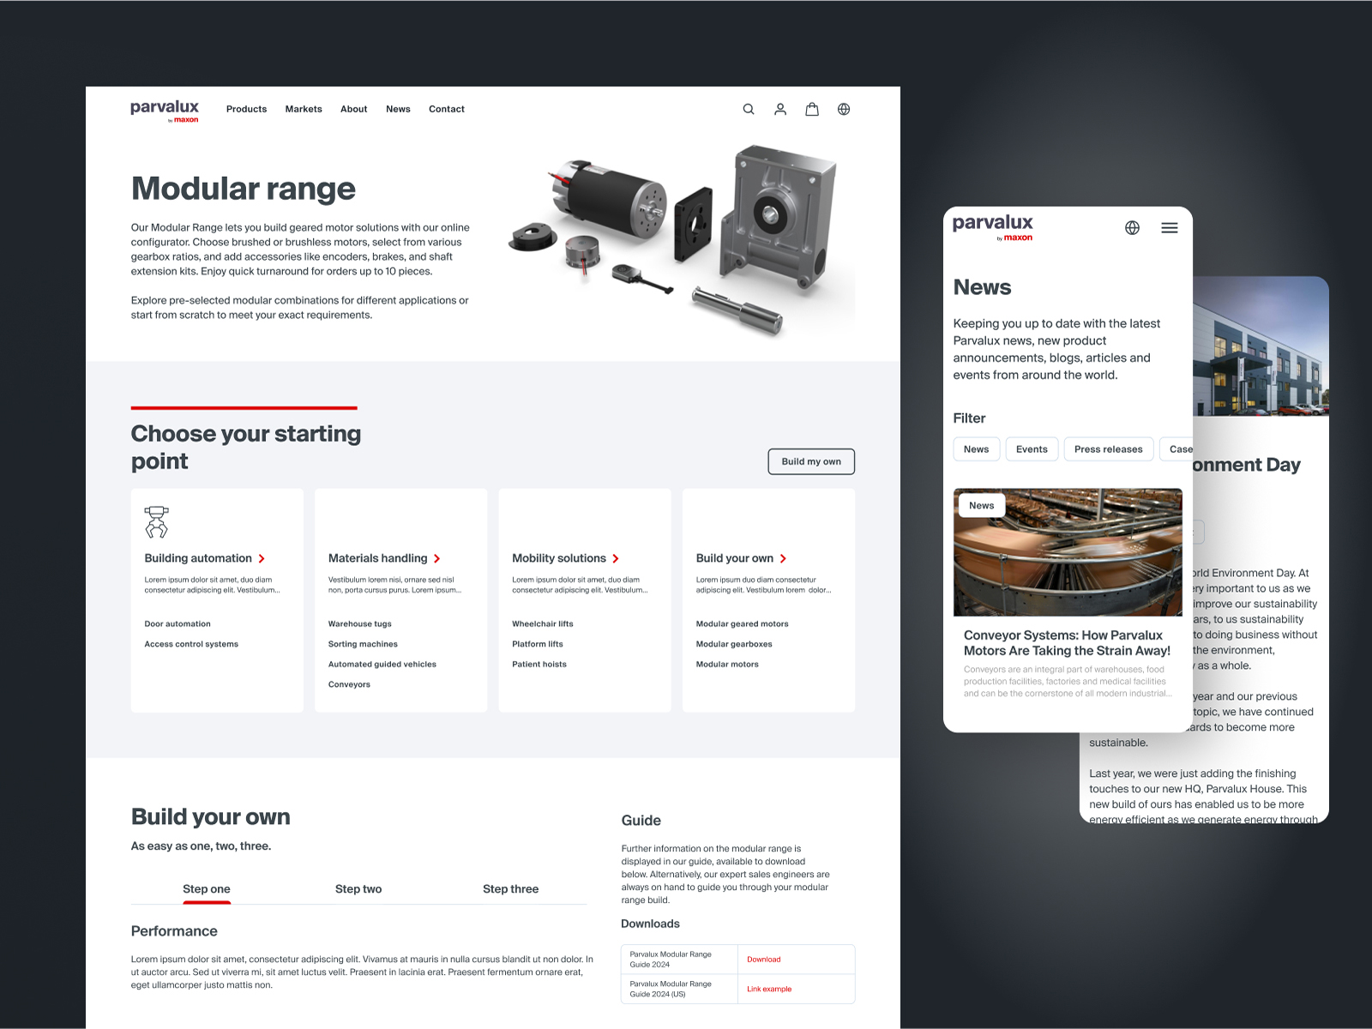Open the About menu item
The width and height of the screenshot is (1372, 1029).
(353, 109)
